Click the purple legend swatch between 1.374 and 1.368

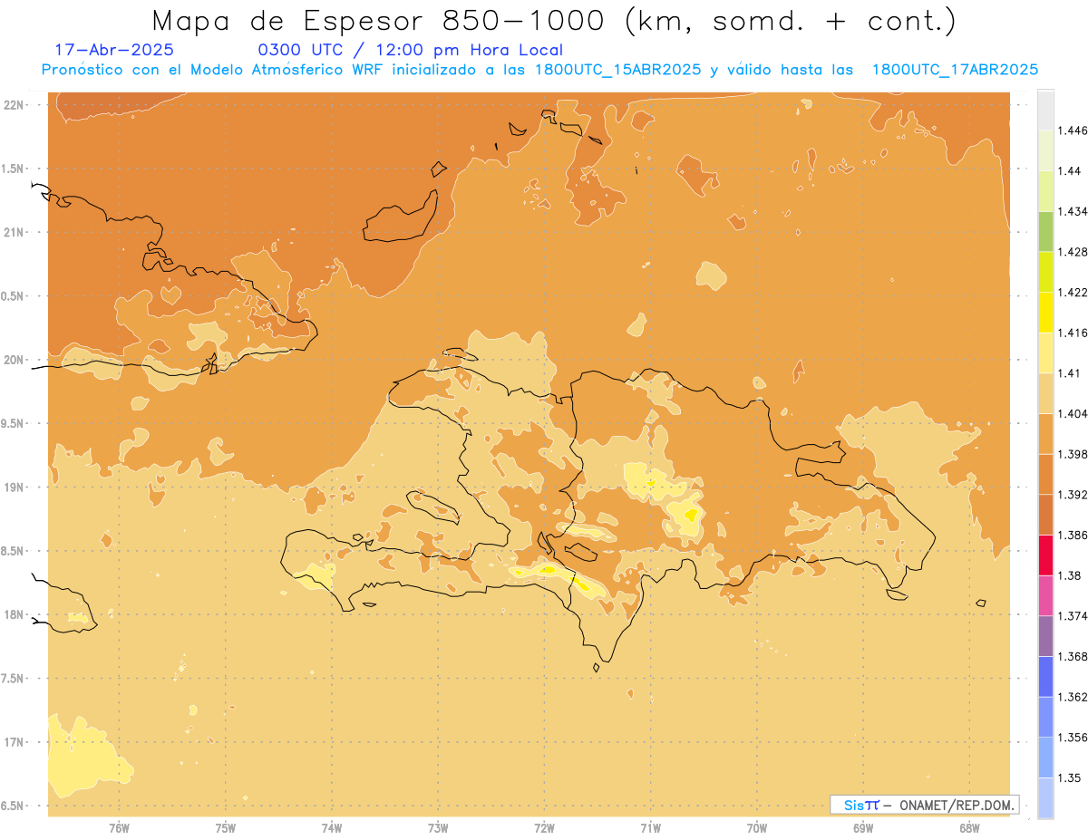(x=1045, y=636)
